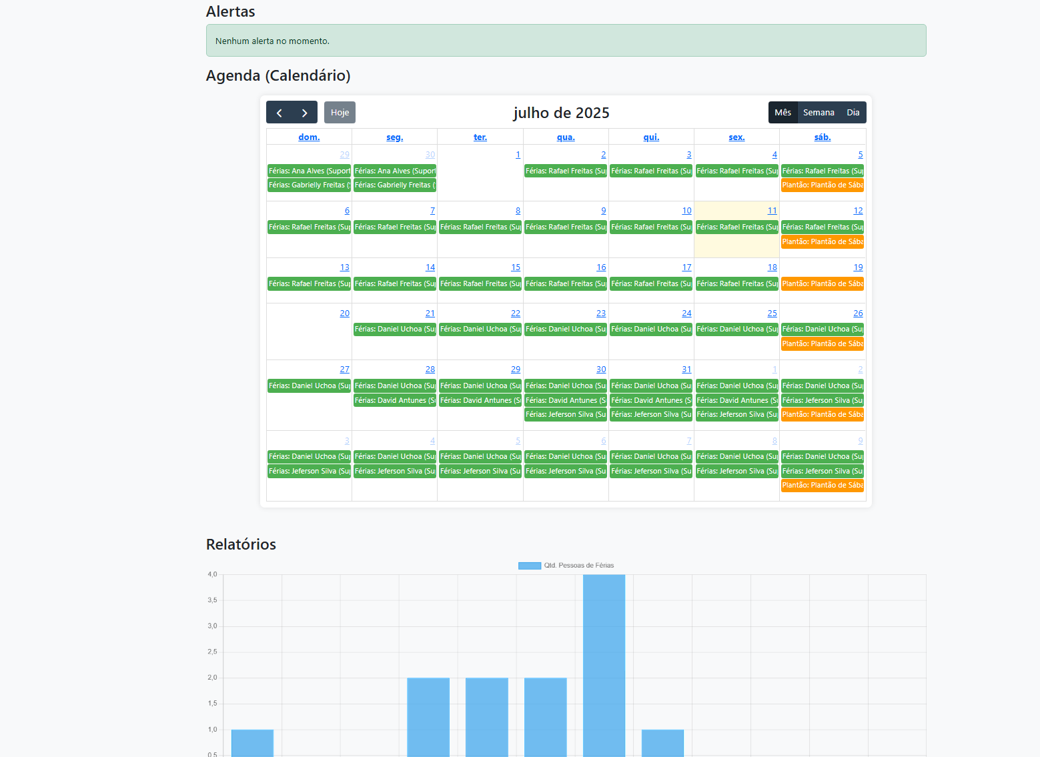Open Plantão de Sábado event on day 26
Screen dimensions: 1040x757
click(x=823, y=344)
